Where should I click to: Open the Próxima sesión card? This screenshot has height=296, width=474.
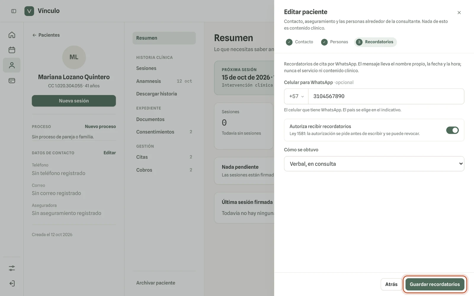244,78
